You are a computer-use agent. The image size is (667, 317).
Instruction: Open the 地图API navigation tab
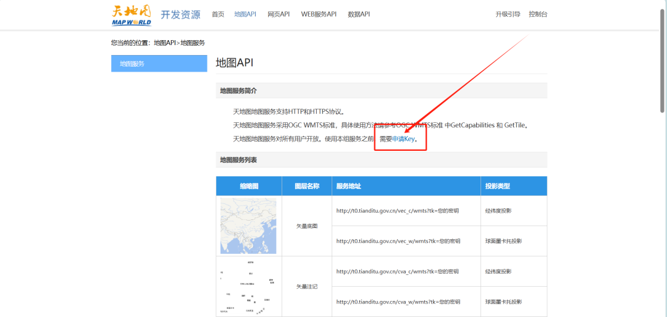pyautogui.click(x=245, y=14)
